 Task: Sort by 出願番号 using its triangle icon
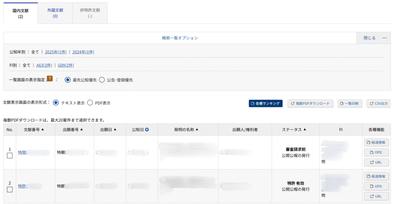point(82,129)
